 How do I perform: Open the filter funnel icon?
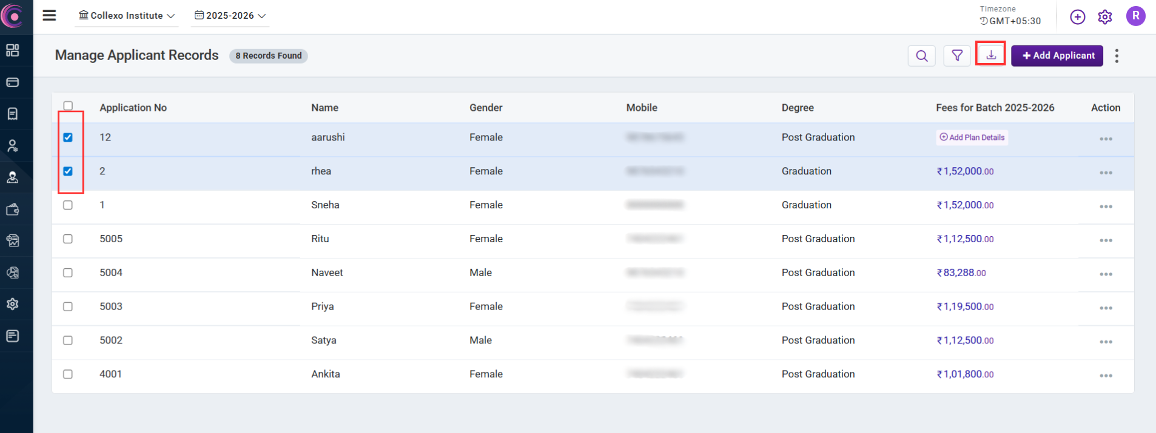(956, 56)
